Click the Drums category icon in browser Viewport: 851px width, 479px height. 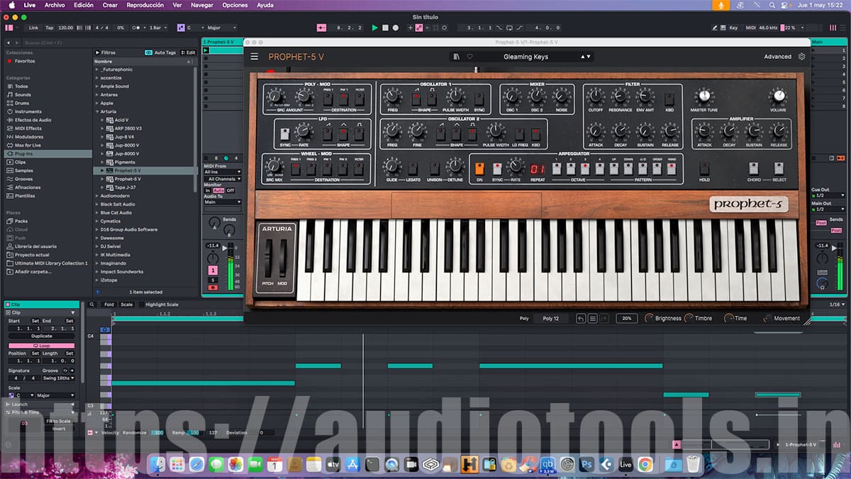click(10, 103)
